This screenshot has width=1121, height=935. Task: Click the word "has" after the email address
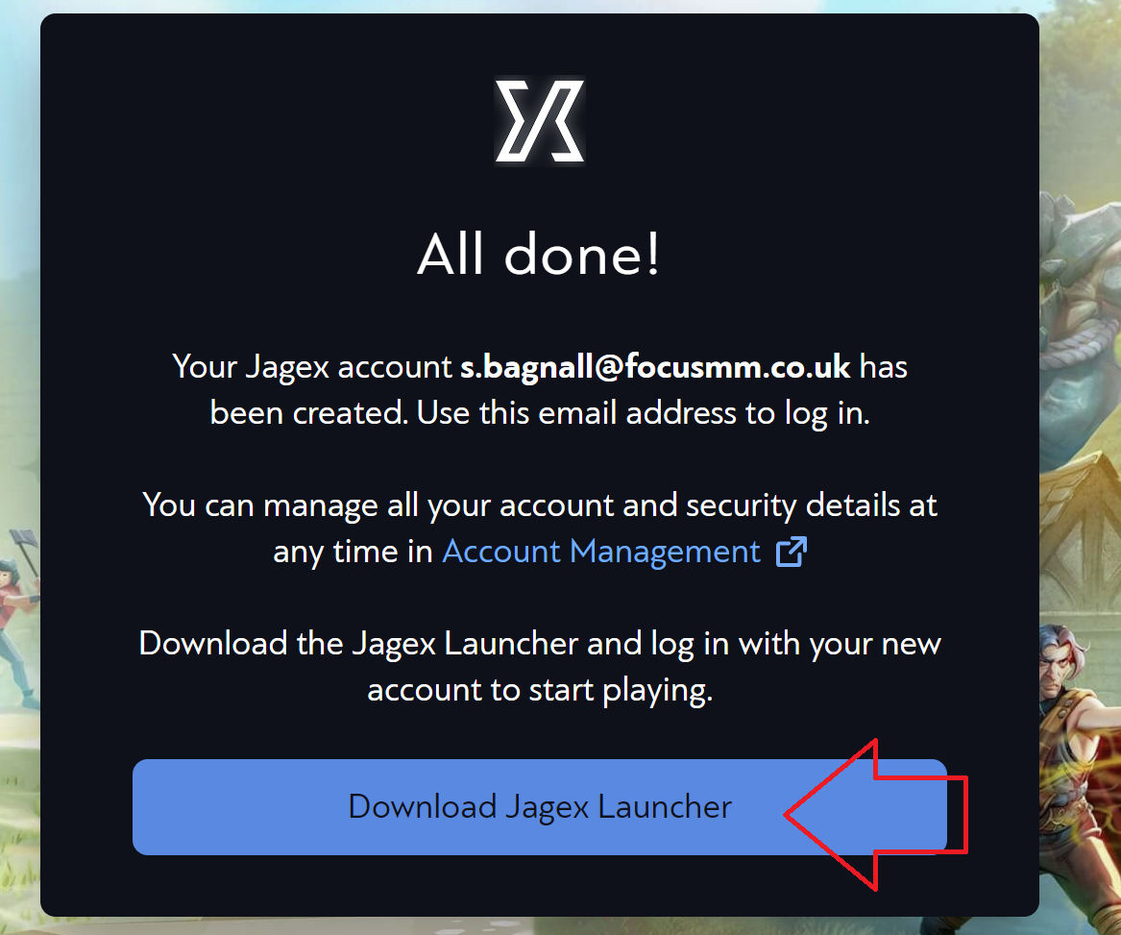pyautogui.click(x=884, y=367)
